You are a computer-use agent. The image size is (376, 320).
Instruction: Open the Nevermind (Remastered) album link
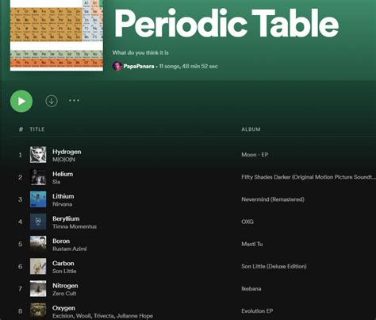[273, 199]
